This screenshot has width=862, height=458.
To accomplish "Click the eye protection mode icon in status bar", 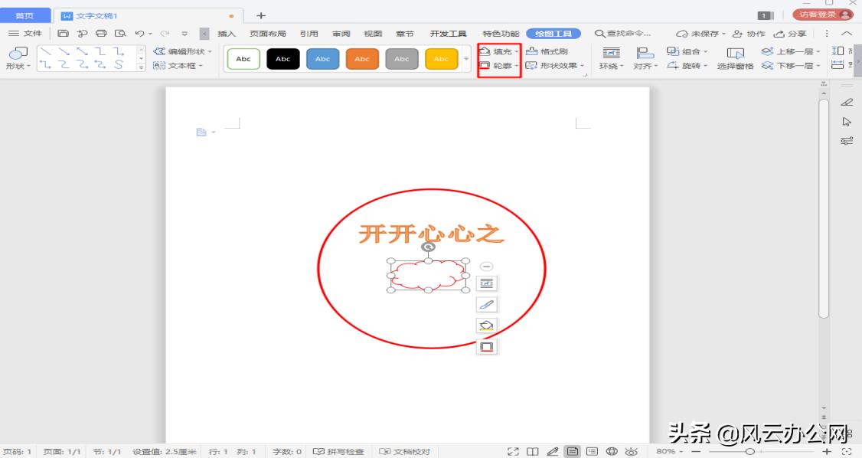I will click(x=631, y=451).
